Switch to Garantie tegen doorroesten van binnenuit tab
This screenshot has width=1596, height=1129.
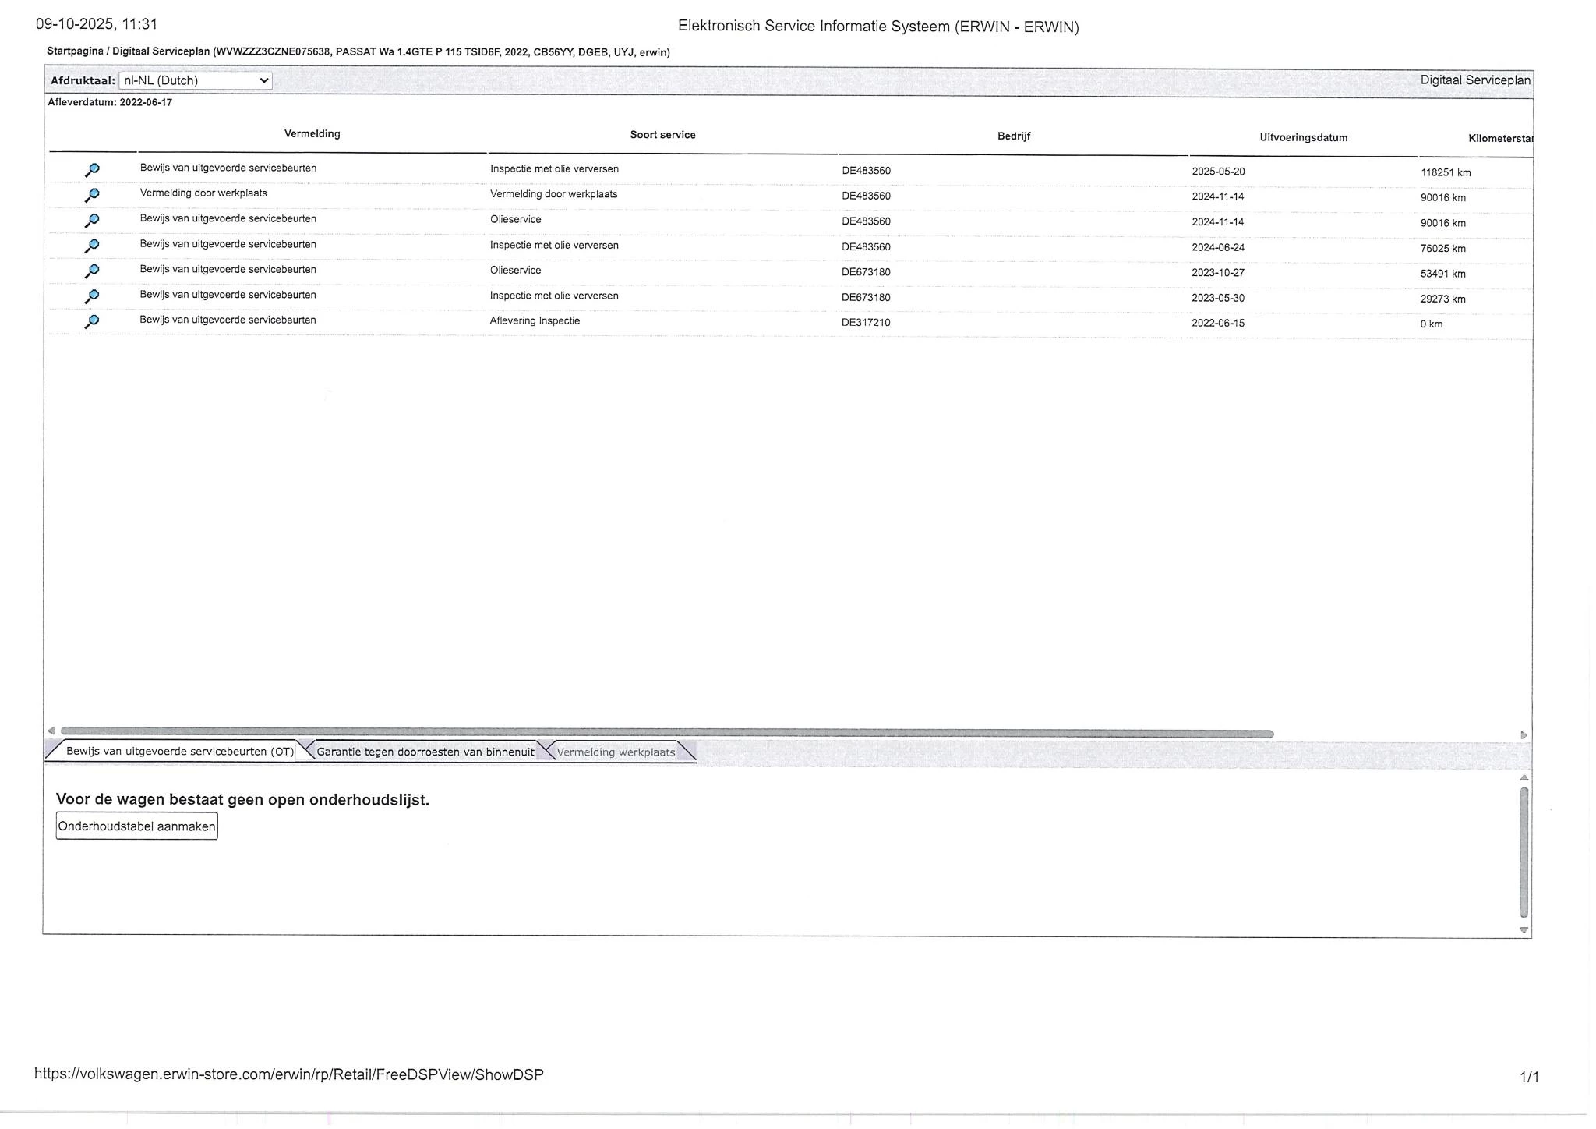pyautogui.click(x=425, y=752)
